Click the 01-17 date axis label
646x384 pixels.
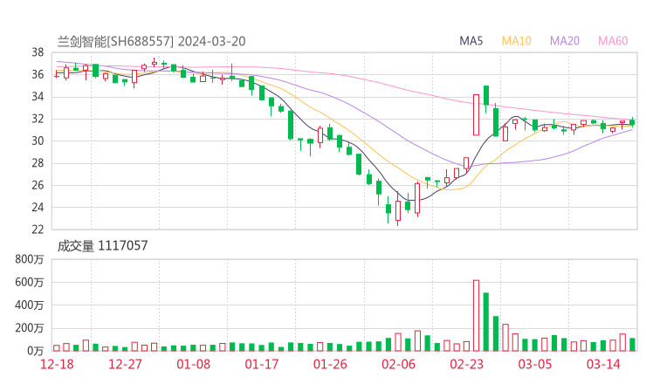262,364
